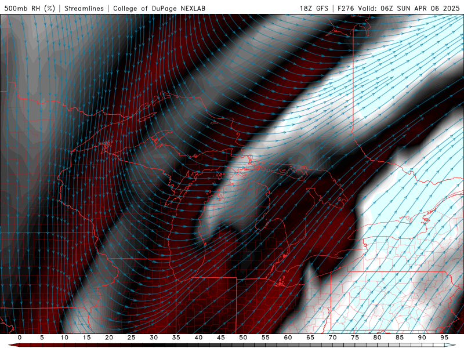Image resolution: width=464 pixels, height=348 pixels.
Task: Select the '75' value on the color scale
Action: click(x=355, y=338)
